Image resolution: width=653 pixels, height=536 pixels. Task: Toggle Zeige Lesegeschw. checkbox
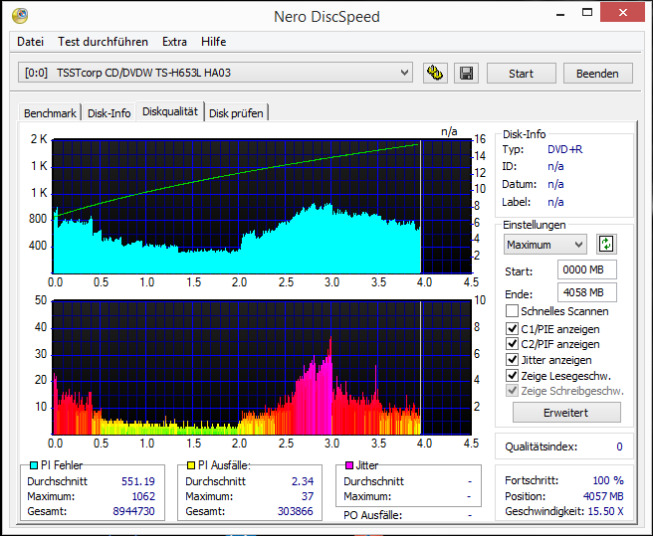(512, 375)
